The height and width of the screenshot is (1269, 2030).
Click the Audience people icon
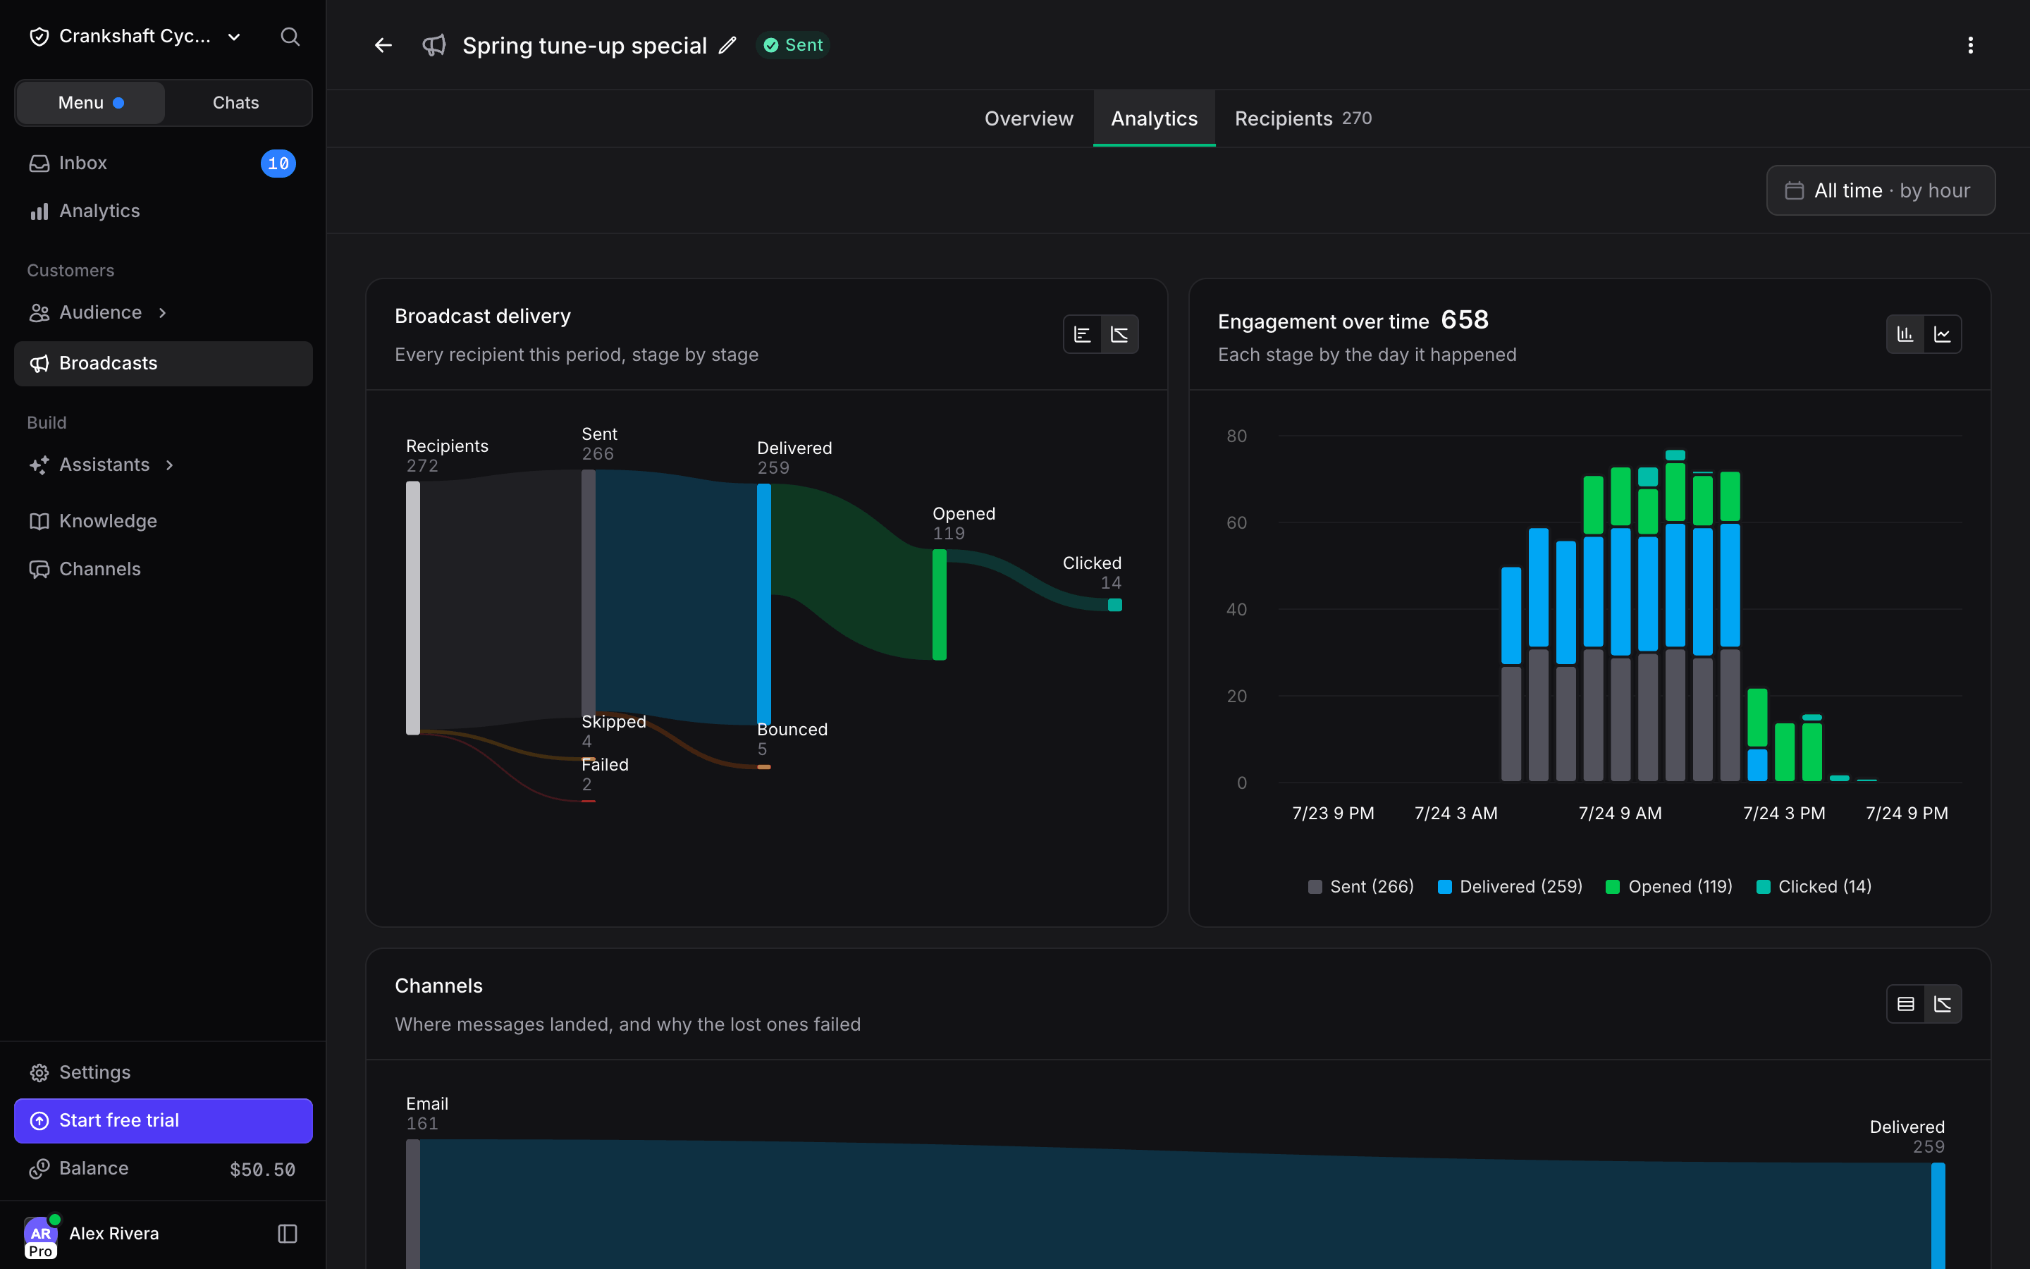pos(39,313)
